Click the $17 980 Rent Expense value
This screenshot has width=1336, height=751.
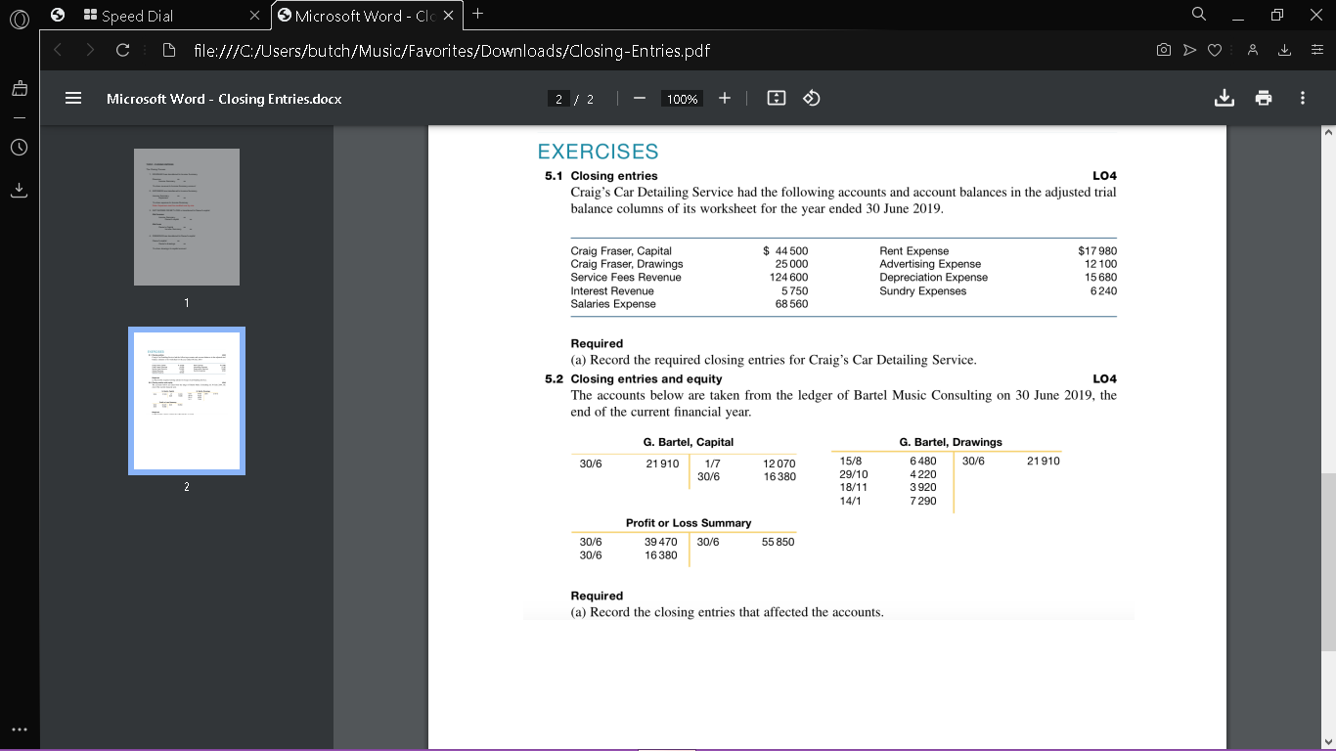[x=1097, y=251]
